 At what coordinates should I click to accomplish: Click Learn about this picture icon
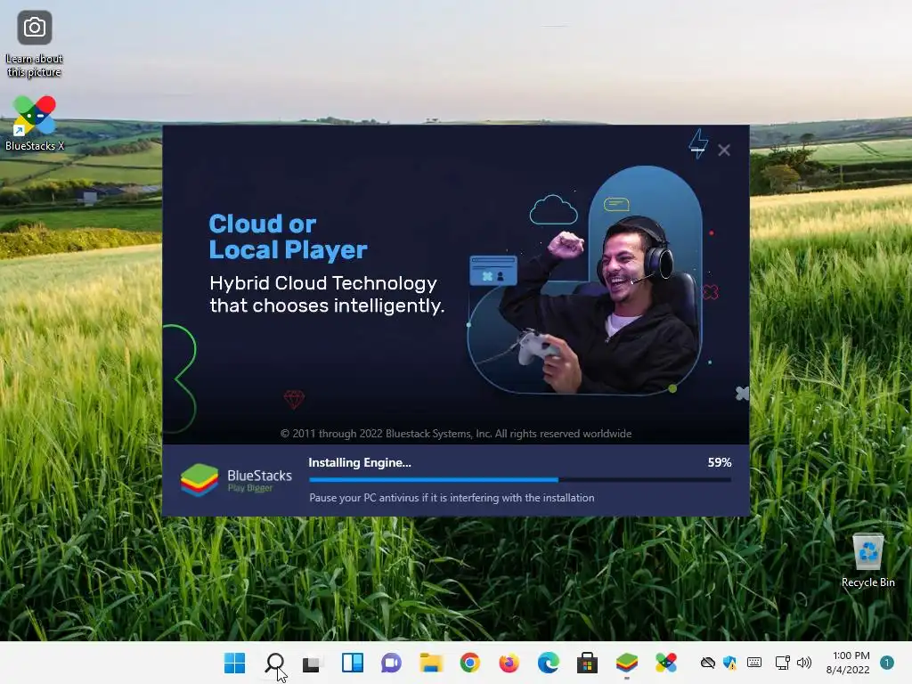(x=35, y=45)
